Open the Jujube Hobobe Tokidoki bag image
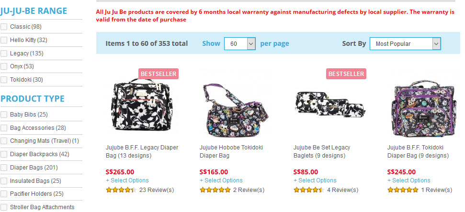The height and width of the screenshot is (212, 465). 233,107
